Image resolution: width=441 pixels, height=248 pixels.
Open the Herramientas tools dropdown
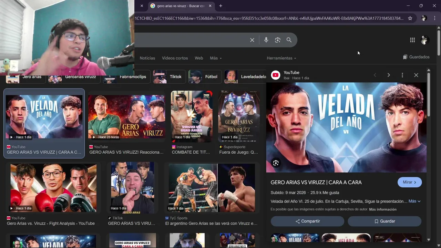tap(281, 58)
